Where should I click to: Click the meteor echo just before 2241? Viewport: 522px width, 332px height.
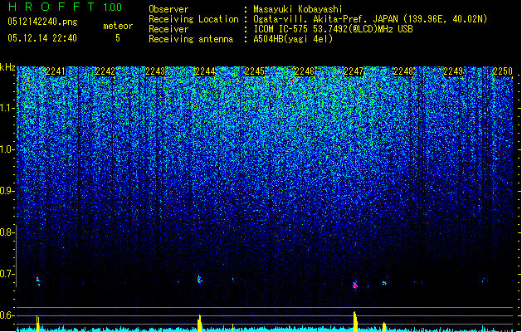point(38,281)
